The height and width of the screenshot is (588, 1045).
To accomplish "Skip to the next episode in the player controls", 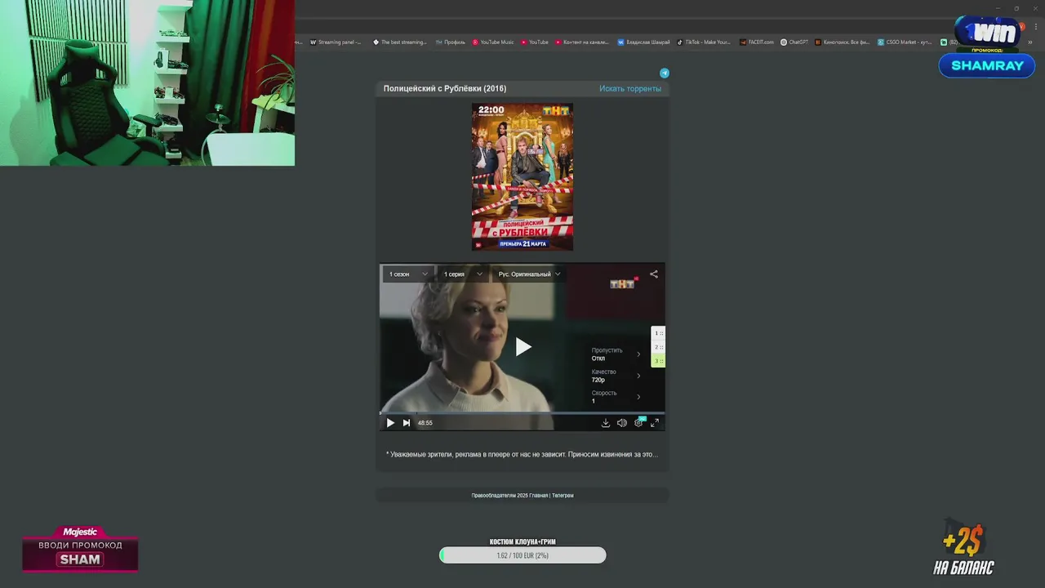I will point(407,423).
